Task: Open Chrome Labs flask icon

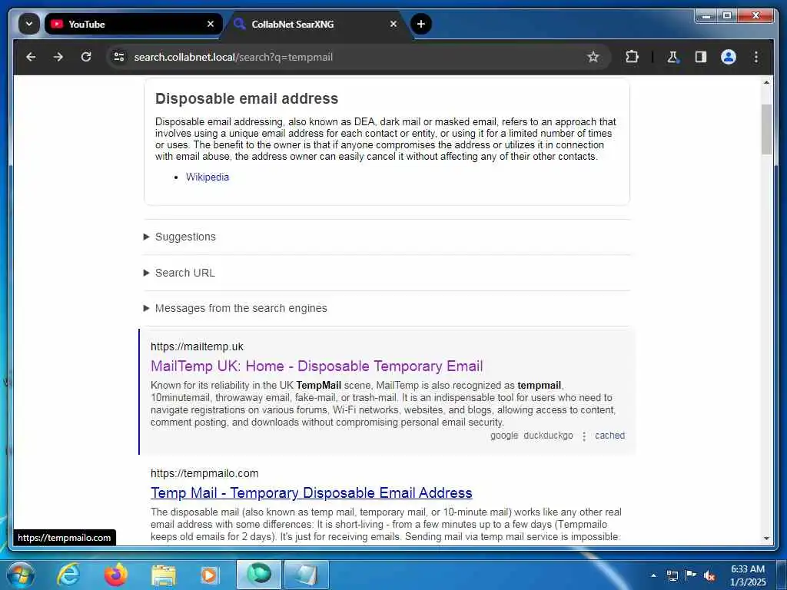Action: (x=673, y=57)
